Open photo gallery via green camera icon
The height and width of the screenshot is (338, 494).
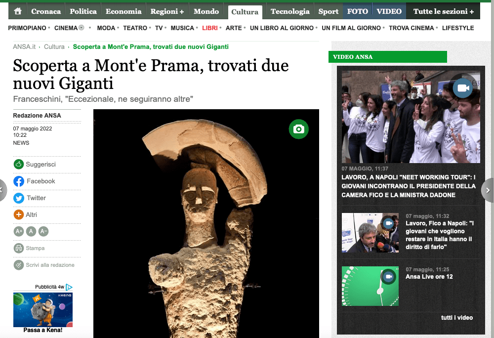(x=299, y=129)
